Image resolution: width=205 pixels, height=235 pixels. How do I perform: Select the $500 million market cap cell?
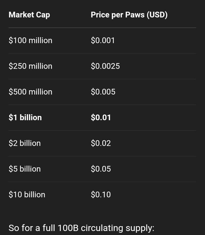(x=31, y=92)
